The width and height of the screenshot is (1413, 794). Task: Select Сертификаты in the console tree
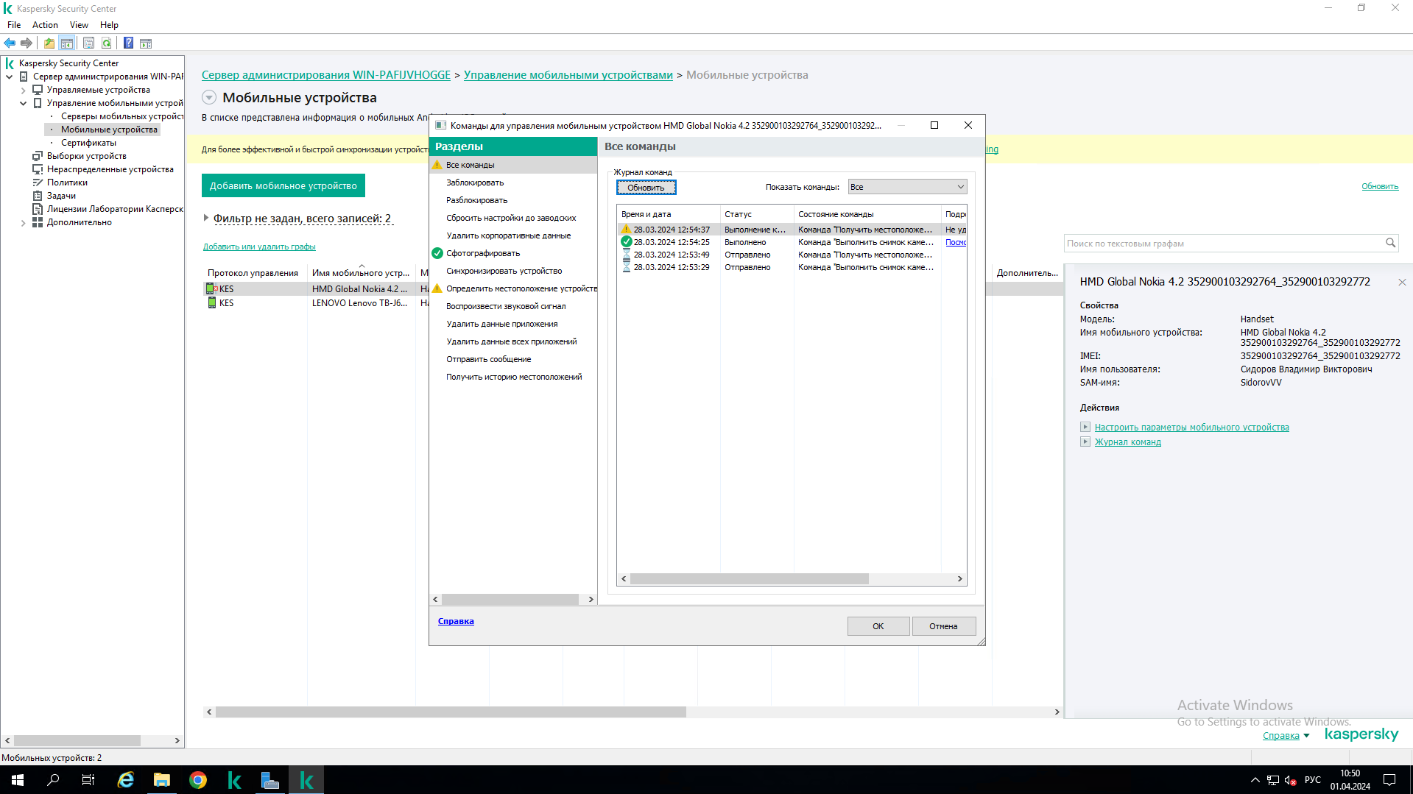[88, 143]
